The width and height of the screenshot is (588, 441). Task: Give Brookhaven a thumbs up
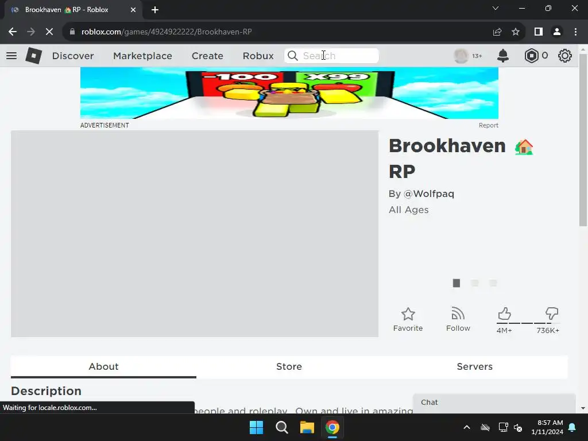(504, 314)
